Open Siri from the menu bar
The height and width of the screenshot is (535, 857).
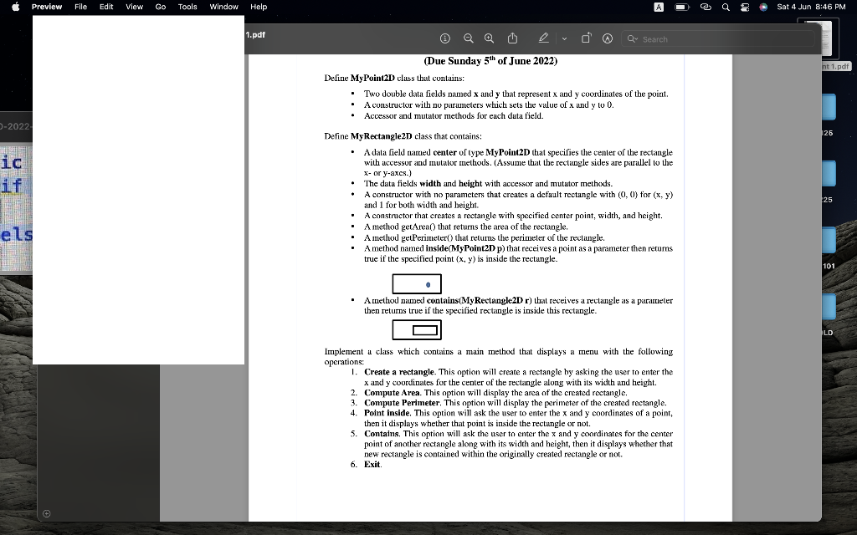pyautogui.click(x=763, y=7)
